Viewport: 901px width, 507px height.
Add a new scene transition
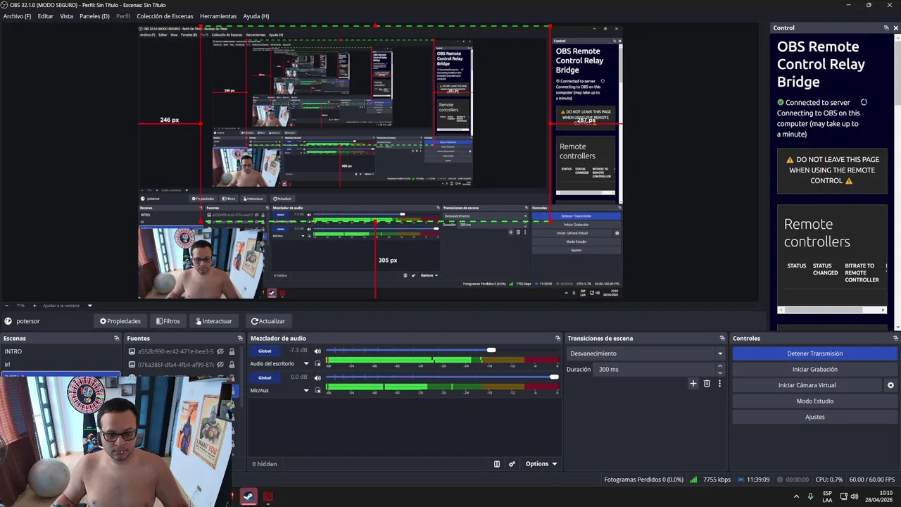pyautogui.click(x=693, y=384)
